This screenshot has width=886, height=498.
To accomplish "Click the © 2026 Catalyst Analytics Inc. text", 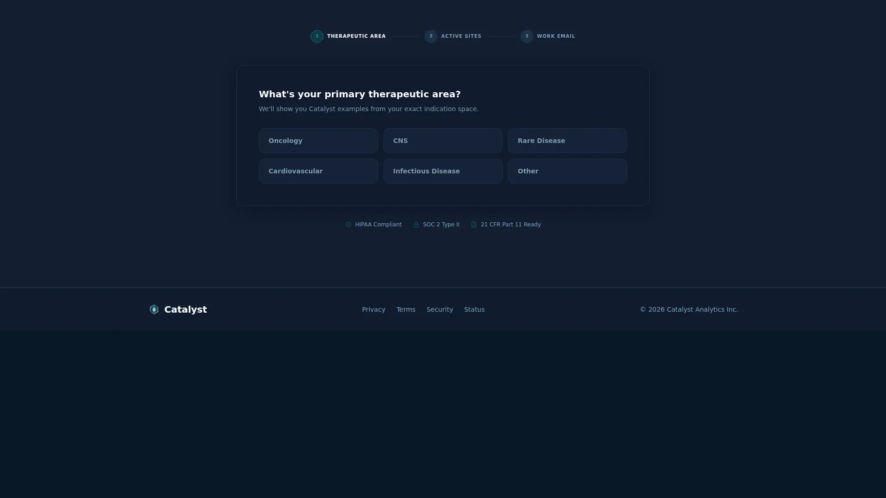I will click(689, 309).
